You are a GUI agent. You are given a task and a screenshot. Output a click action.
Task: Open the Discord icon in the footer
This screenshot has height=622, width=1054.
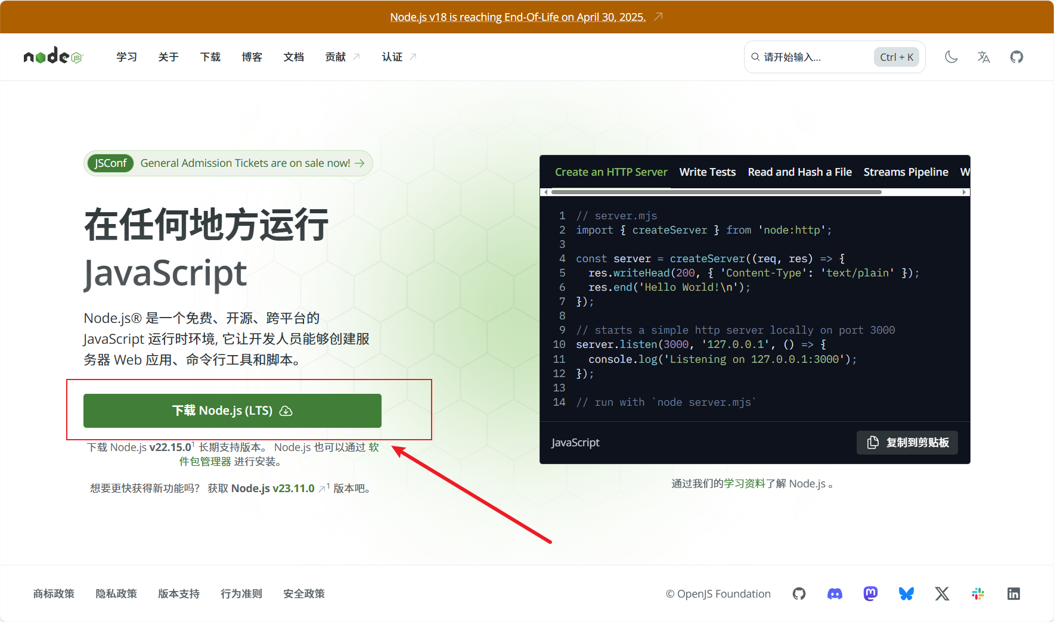pos(835,593)
